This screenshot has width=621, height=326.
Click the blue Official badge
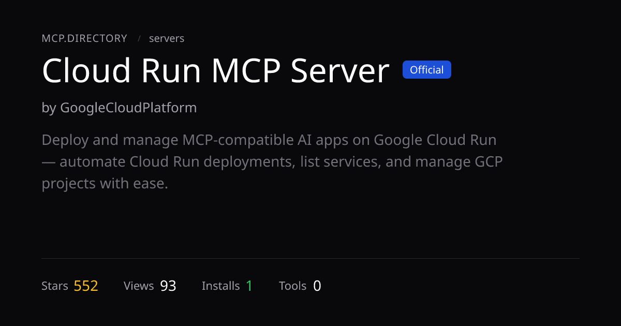click(427, 70)
